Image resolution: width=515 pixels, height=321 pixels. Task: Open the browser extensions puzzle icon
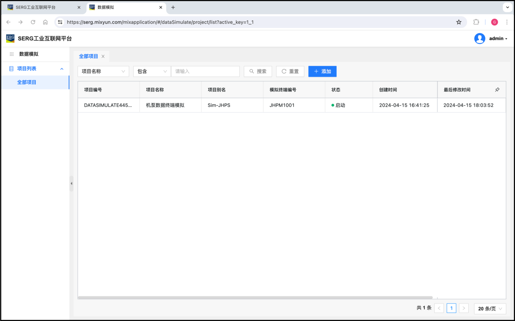(x=476, y=22)
